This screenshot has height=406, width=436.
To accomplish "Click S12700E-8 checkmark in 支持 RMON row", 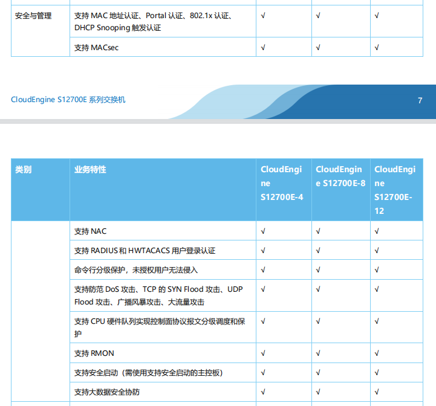I will tap(318, 353).
